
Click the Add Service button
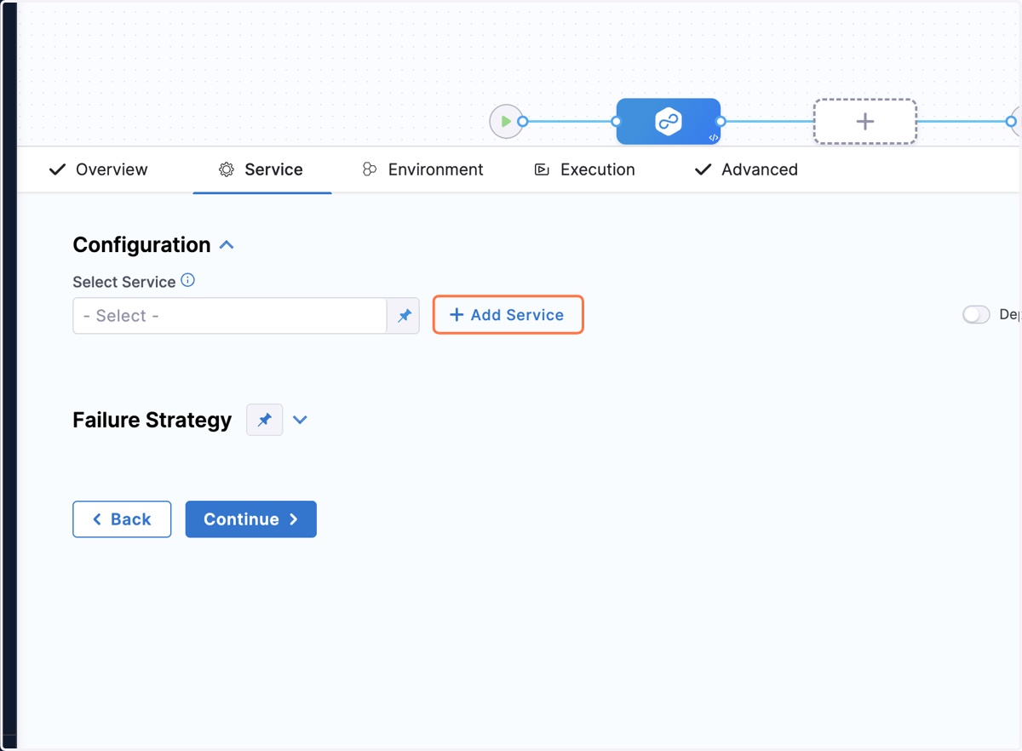point(508,315)
